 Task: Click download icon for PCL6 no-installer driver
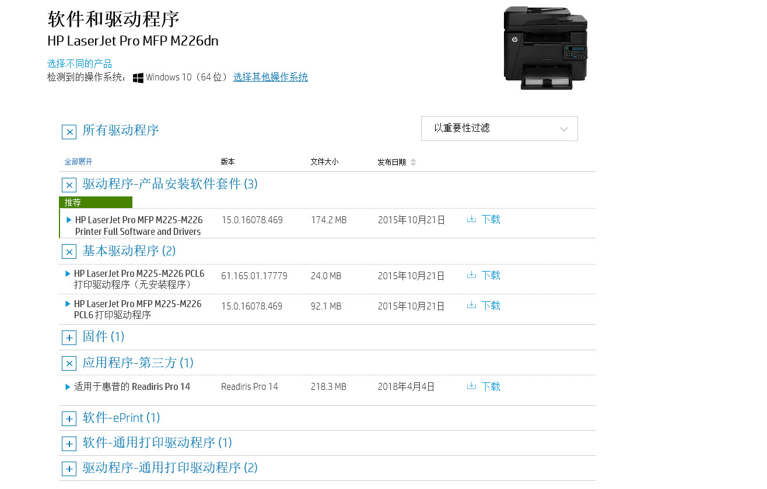(x=472, y=275)
